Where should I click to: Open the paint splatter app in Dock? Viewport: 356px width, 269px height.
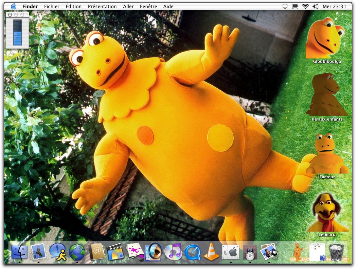pyautogui.click(x=135, y=252)
